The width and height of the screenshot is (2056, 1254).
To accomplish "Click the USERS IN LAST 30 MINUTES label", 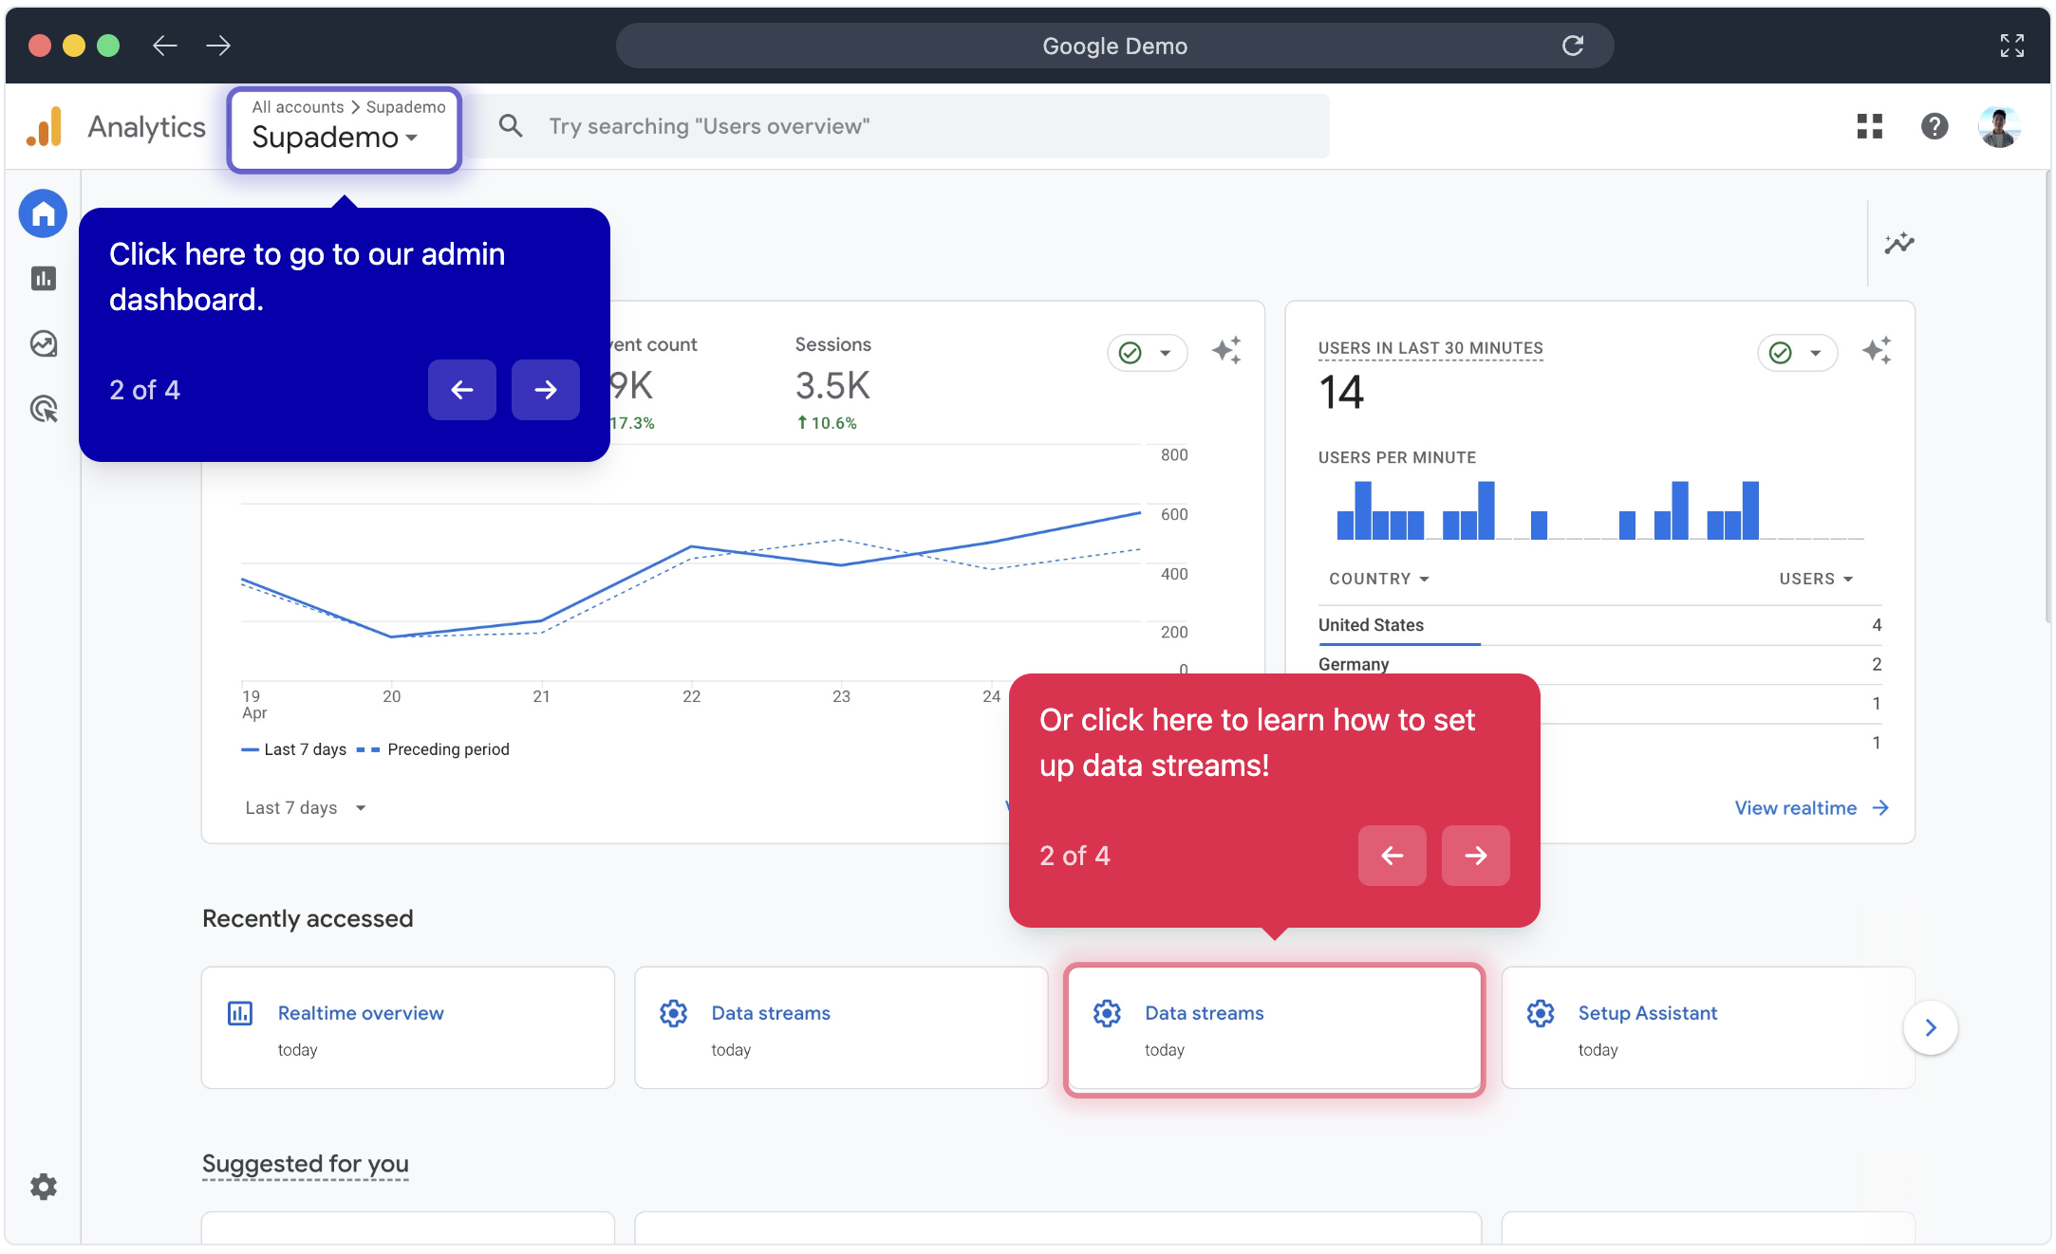I will pyautogui.click(x=1430, y=348).
